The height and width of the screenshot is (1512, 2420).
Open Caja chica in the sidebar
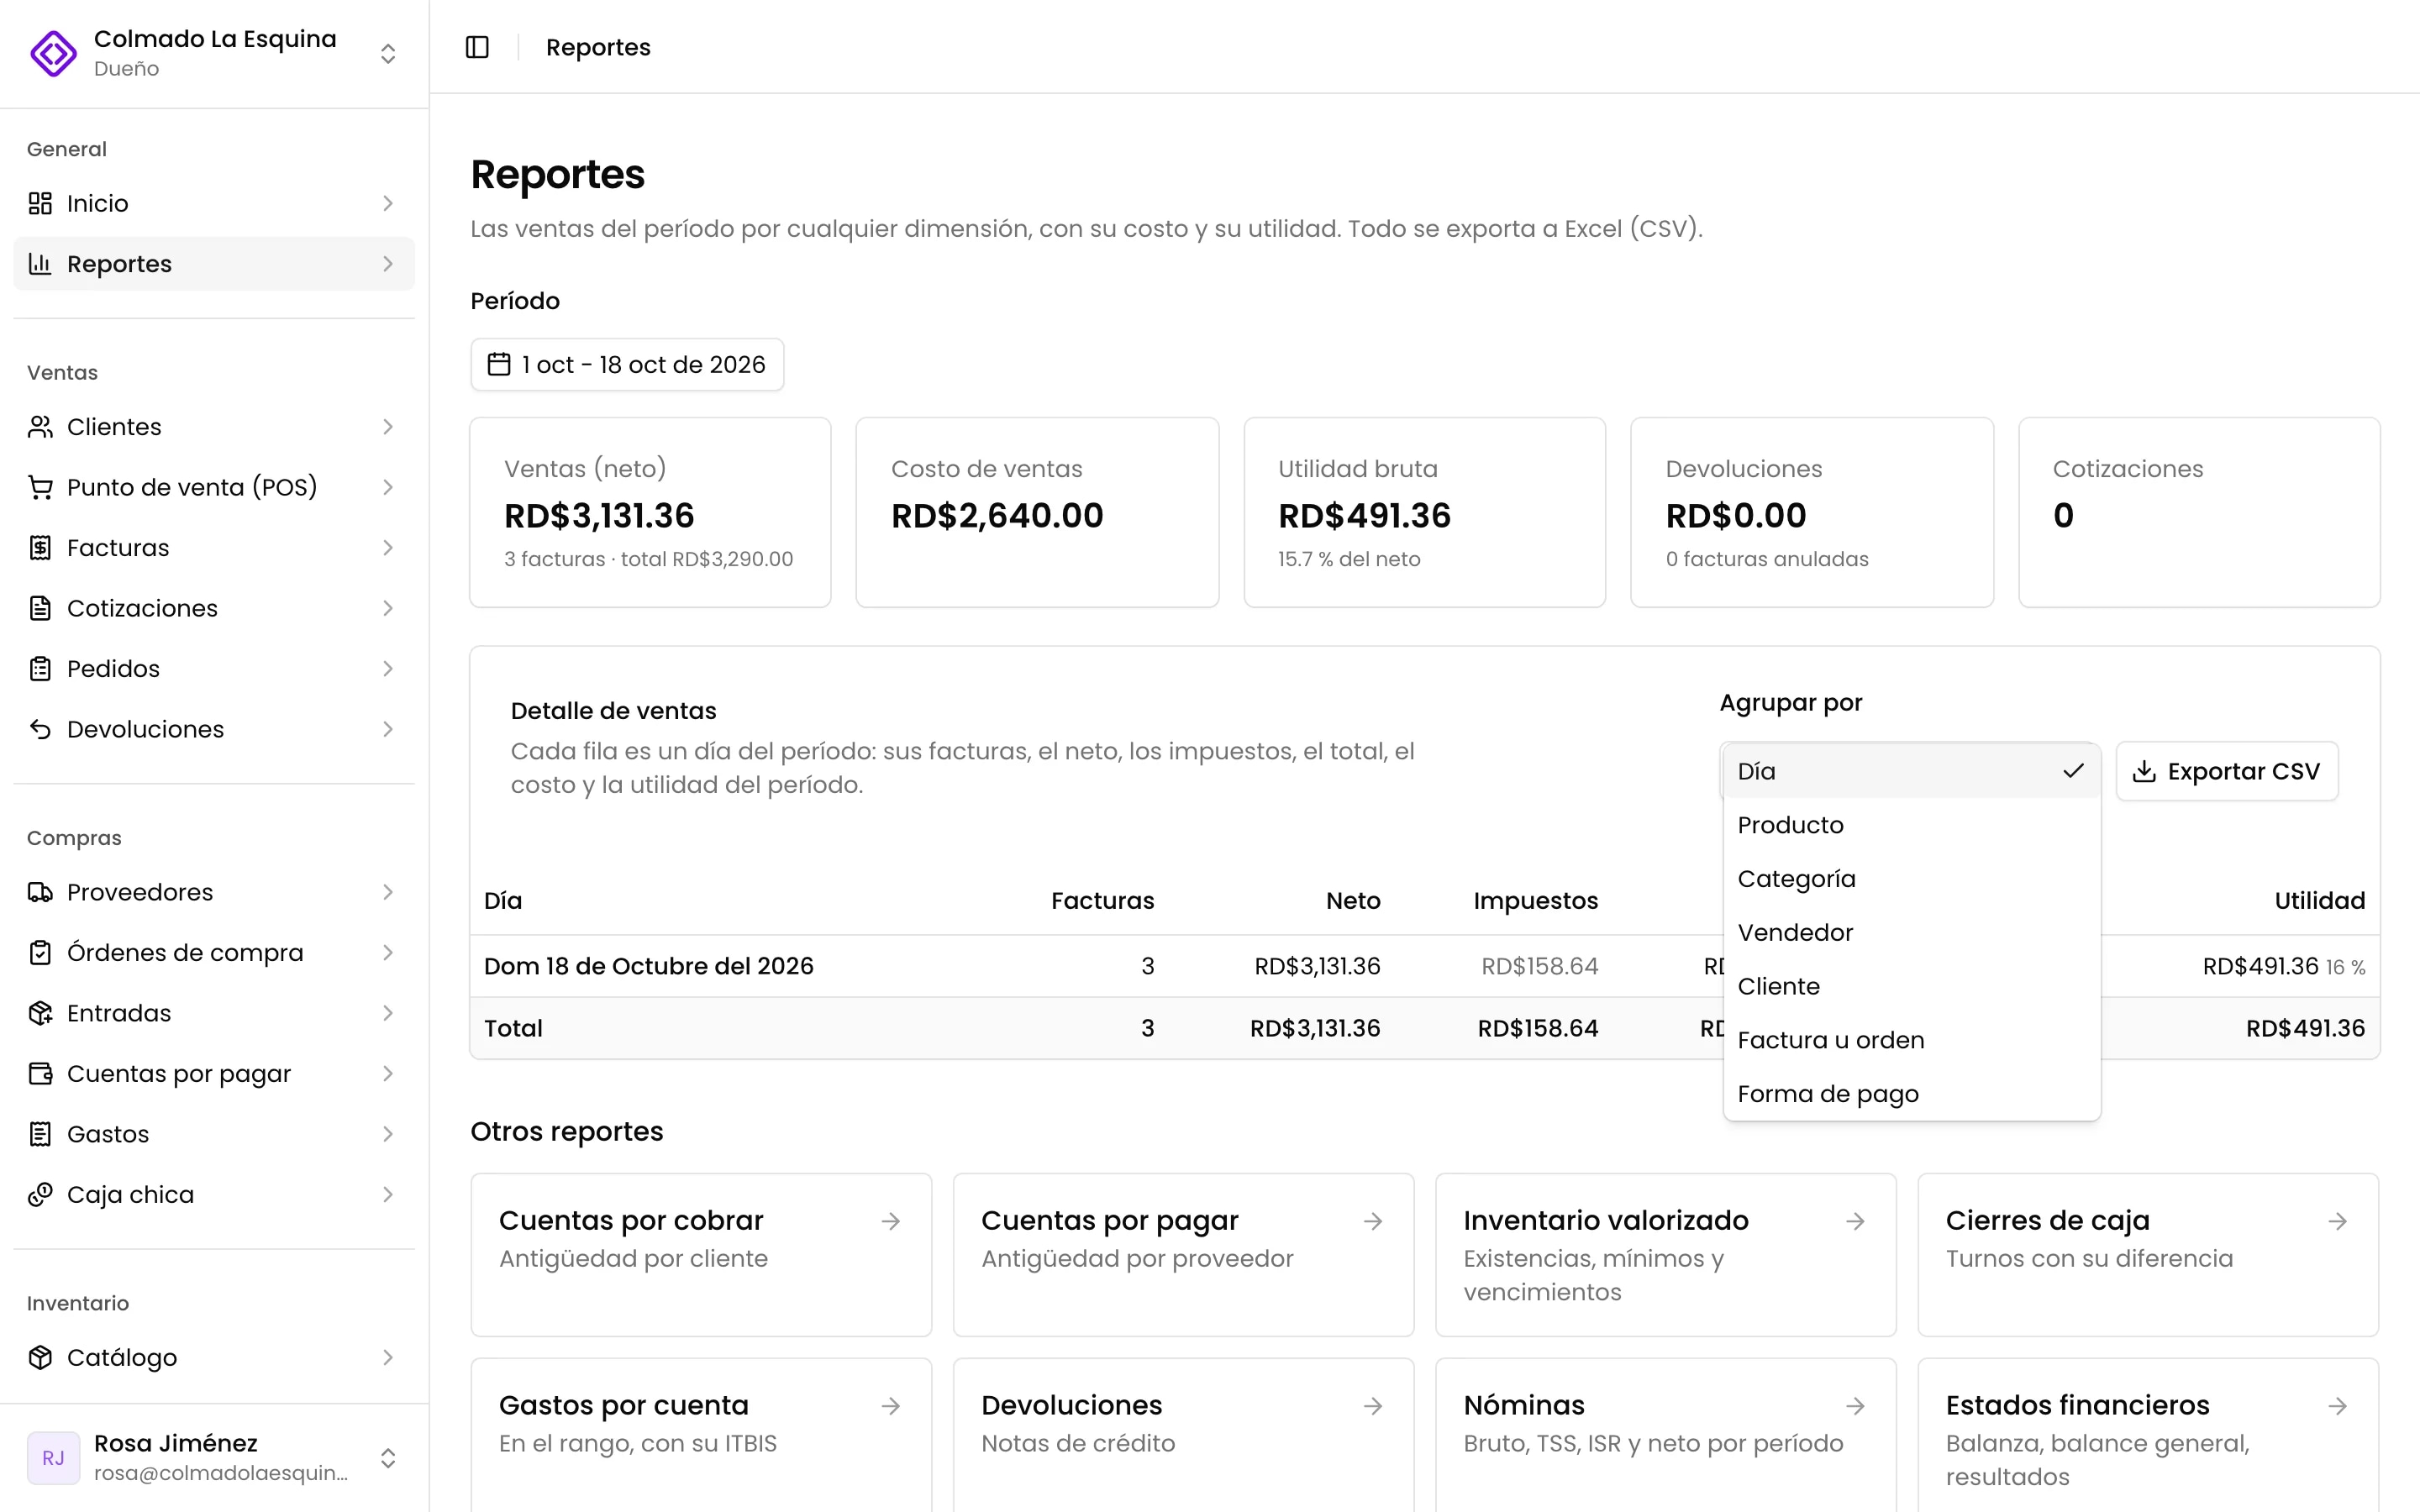pyautogui.click(x=214, y=1195)
